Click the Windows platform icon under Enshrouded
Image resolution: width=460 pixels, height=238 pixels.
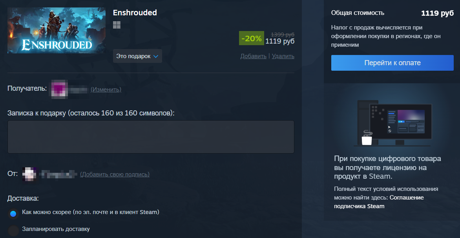(117, 25)
